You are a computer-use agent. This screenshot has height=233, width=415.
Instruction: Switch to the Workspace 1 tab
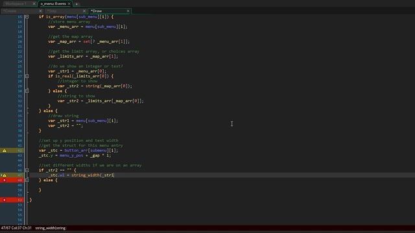16,4
